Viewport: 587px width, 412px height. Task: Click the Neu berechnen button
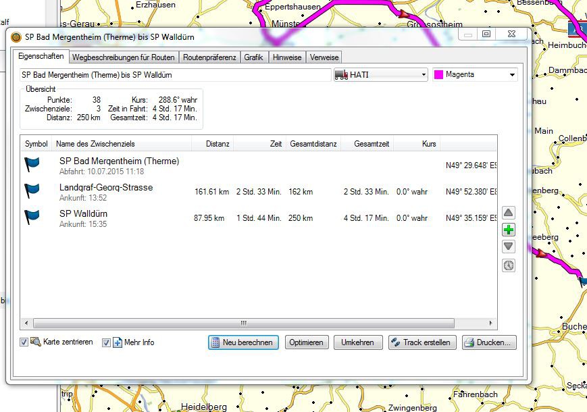tap(244, 342)
